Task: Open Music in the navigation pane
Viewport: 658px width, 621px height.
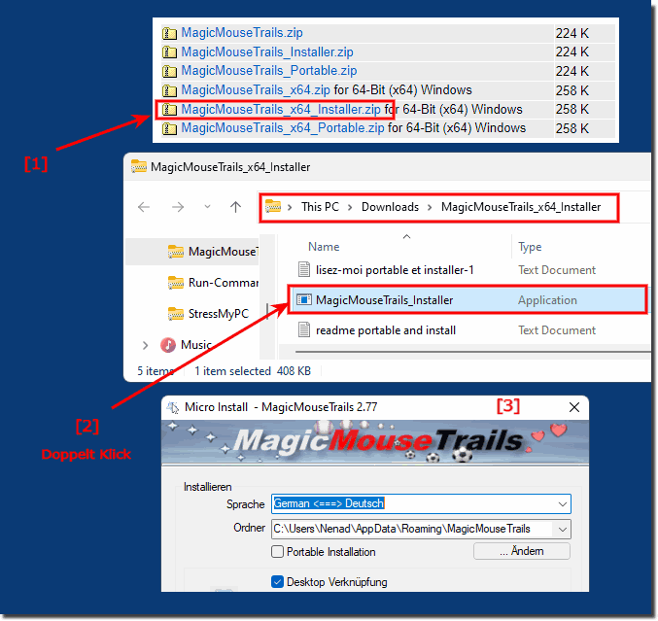Action: pyautogui.click(x=196, y=345)
